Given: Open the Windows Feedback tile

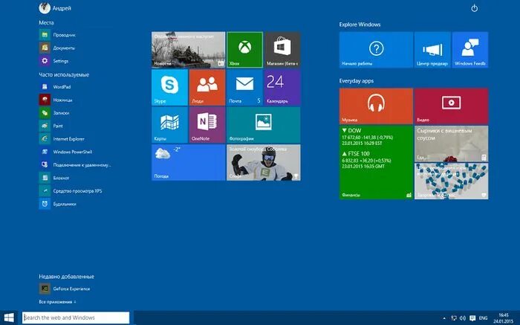Looking at the screenshot, I should [470, 50].
